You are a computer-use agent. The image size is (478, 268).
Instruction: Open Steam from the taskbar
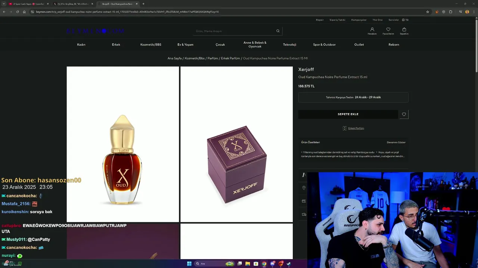click(289, 264)
